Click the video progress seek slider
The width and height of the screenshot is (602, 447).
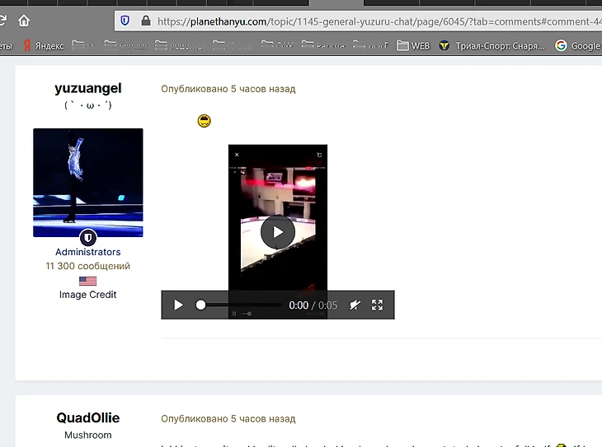tap(239, 305)
